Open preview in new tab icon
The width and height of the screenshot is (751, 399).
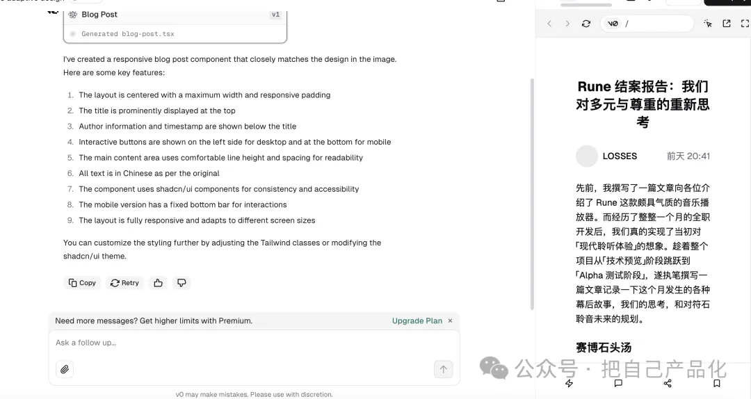(x=727, y=23)
